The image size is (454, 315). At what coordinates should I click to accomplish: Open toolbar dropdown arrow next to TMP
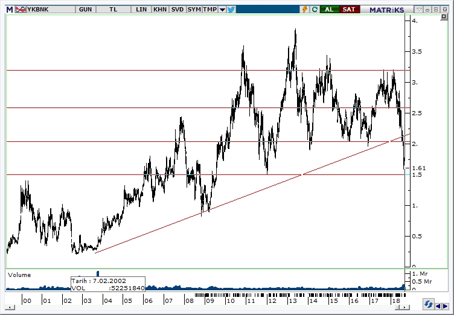tap(222, 10)
